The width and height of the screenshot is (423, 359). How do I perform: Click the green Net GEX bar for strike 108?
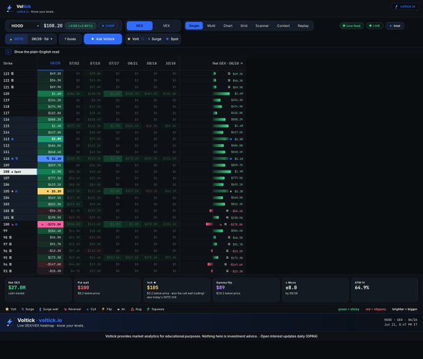click(221, 172)
